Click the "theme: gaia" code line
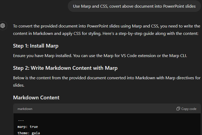Screen dimensions: 202x135 click(28, 133)
